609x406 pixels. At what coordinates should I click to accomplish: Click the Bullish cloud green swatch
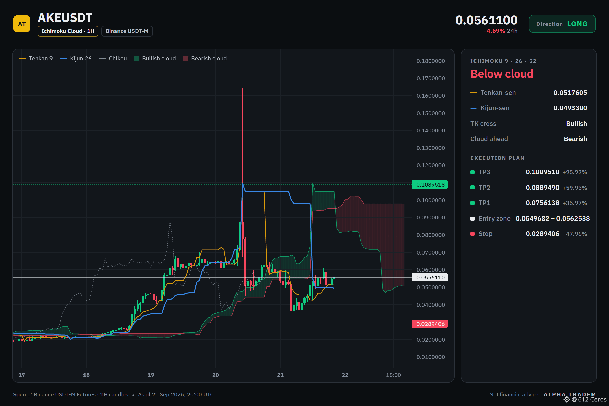pyautogui.click(x=137, y=59)
